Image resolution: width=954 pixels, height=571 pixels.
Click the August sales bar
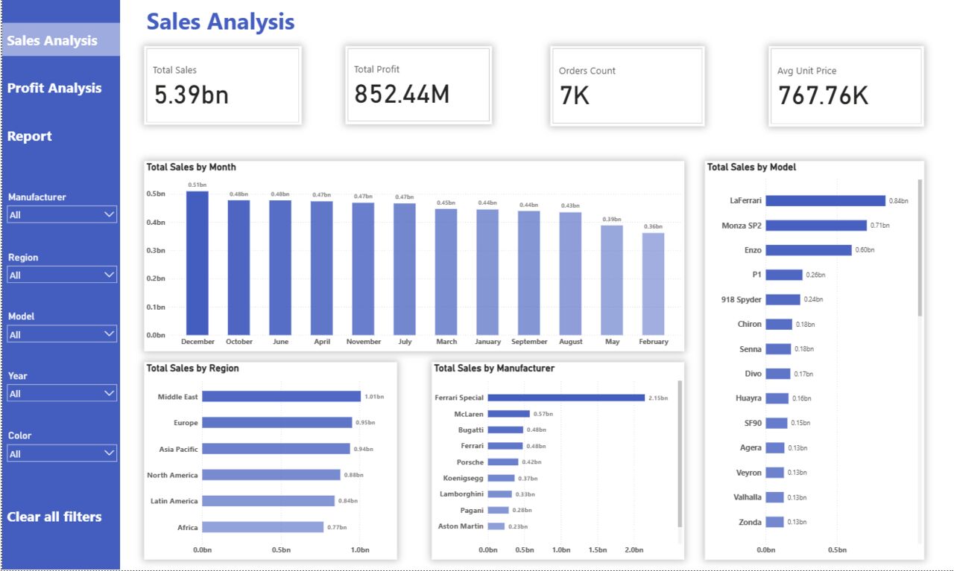[x=571, y=274]
